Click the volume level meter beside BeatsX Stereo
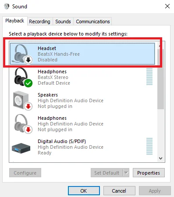 click(x=149, y=76)
